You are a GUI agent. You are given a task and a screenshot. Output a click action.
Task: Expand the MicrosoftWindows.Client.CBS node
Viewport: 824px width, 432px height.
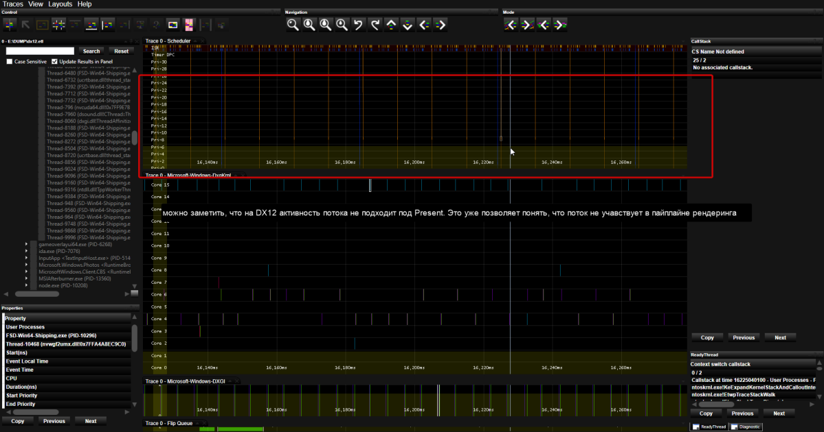[26, 272]
